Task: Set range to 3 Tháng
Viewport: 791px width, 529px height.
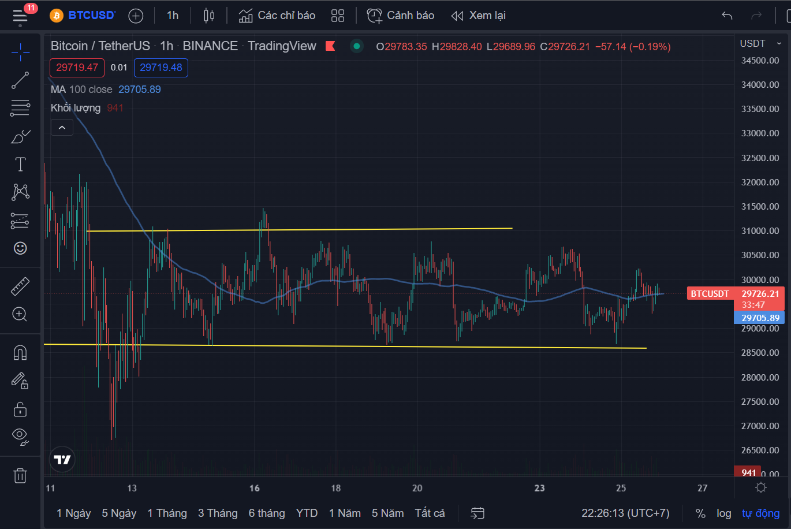Action: click(218, 513)
